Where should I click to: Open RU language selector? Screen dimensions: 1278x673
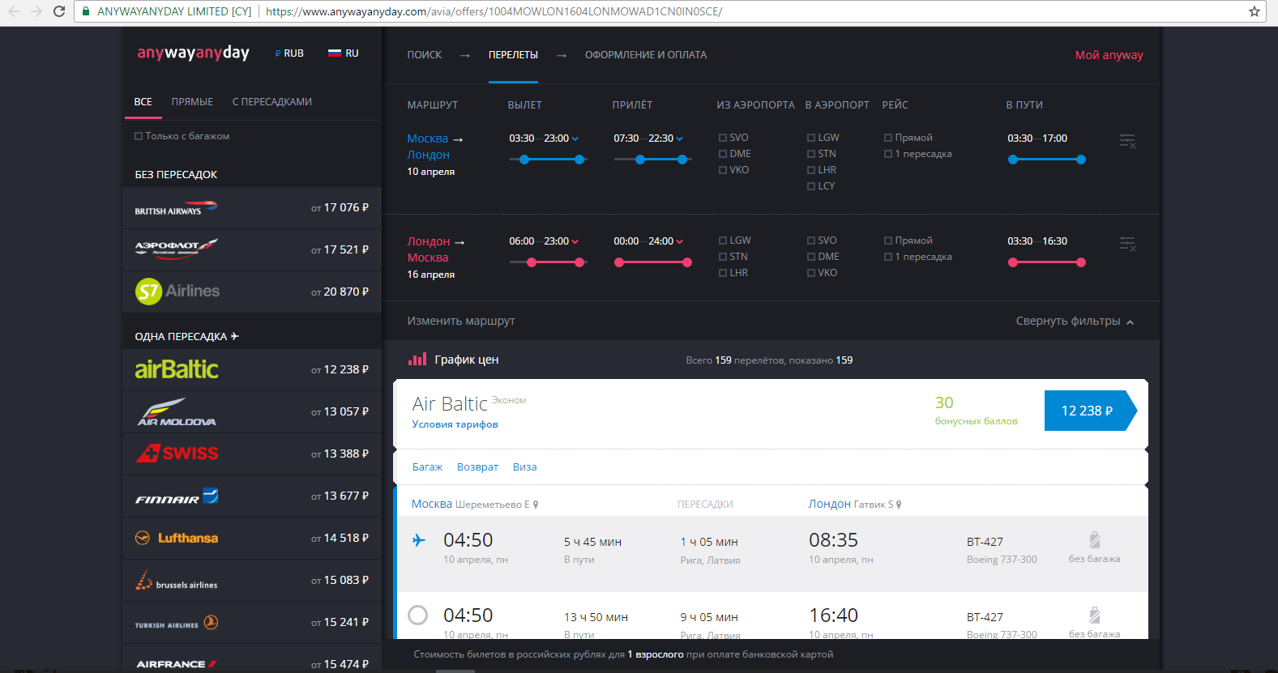coord(344,53)
